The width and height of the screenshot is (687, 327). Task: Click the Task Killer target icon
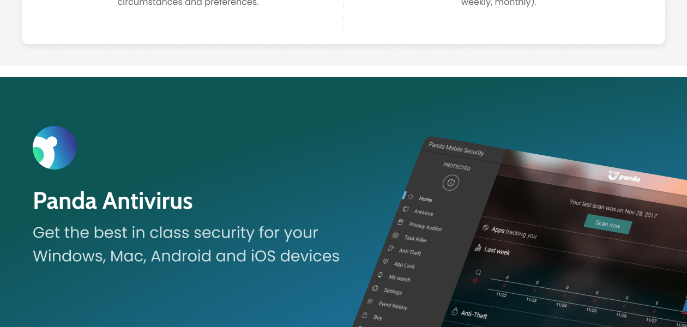396,235
